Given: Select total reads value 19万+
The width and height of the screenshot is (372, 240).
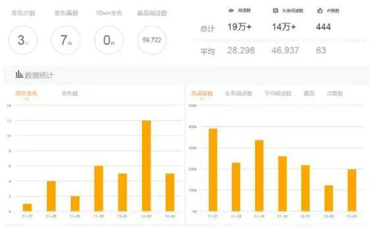Looking at the screenshot, I should click(240, 27).
